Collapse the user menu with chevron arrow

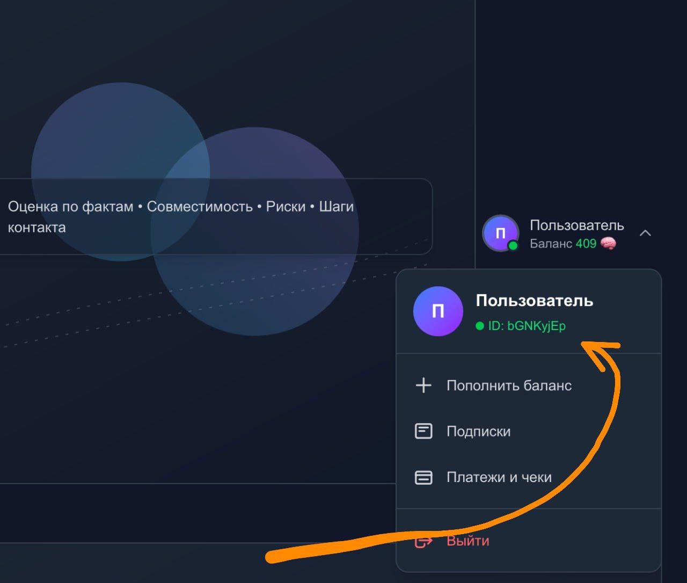(645, 233)
